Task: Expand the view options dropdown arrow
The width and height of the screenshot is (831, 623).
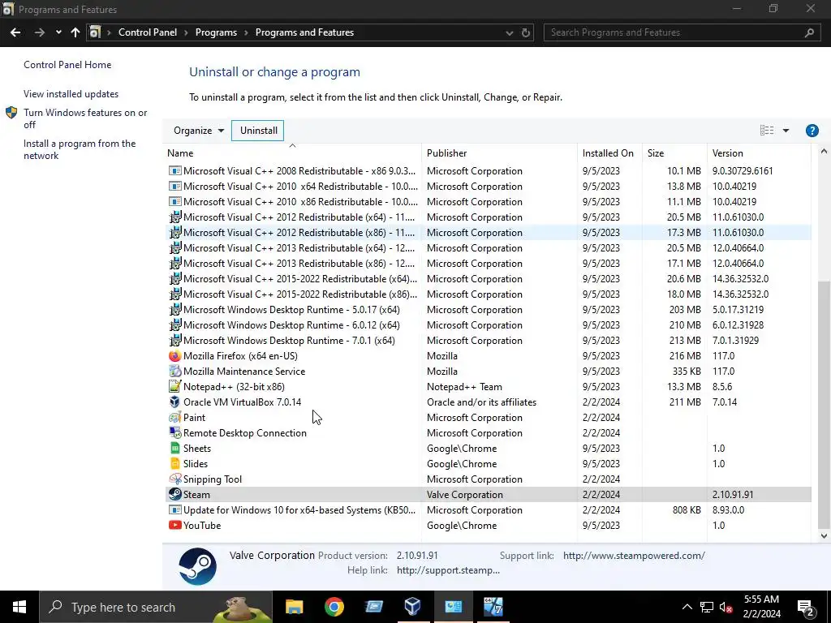Action: (786, 131)
